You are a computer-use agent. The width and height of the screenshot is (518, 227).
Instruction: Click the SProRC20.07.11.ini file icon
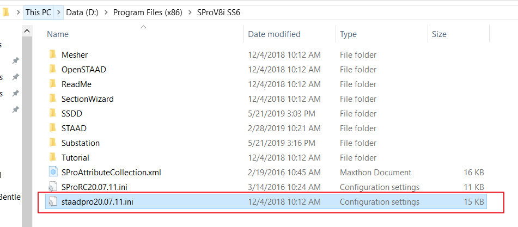52,187
